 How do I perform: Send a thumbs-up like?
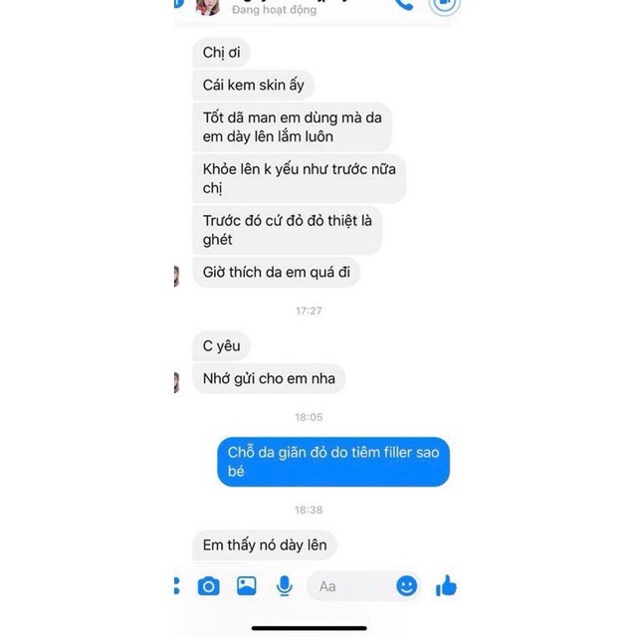[446, 585]
